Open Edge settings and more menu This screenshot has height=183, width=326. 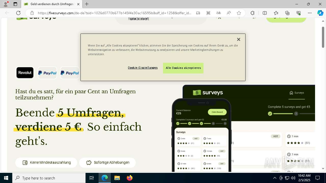pyautogui.click(x=310, y=13)
